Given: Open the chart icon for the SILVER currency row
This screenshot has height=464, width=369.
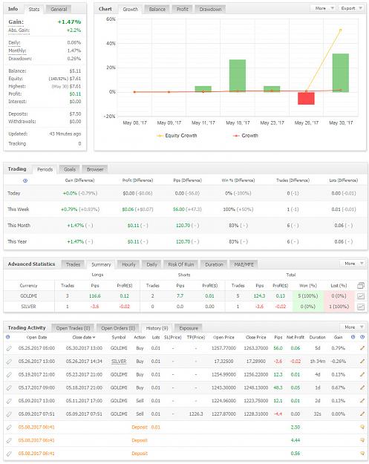Looking at the screenshot, I should pos(361,307).
